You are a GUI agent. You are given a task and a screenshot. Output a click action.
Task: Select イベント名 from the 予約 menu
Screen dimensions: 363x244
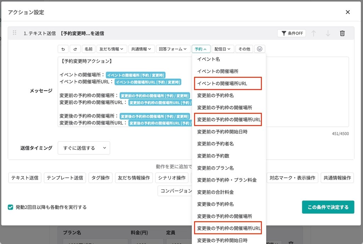pos(229,59)
